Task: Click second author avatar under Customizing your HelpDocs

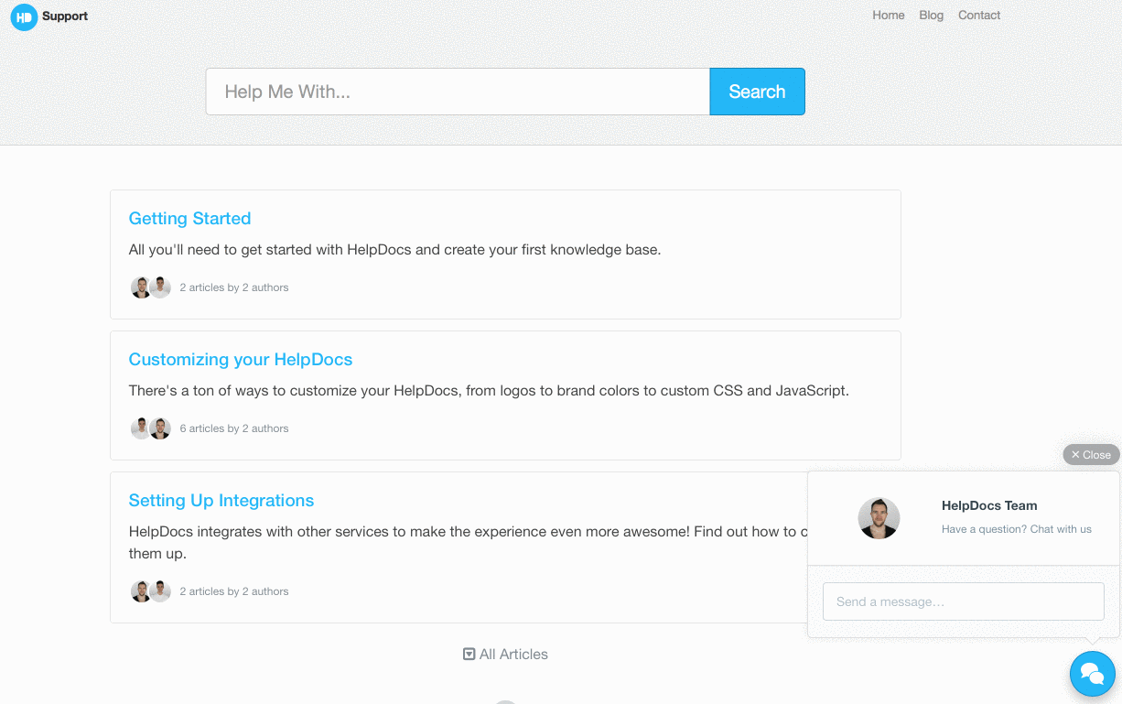Action: (x=160, y=428)
